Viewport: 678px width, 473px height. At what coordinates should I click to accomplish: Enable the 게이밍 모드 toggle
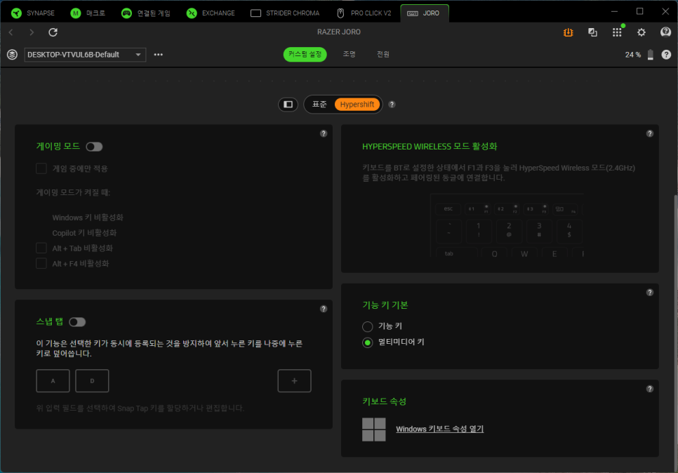tap(94, 147)
